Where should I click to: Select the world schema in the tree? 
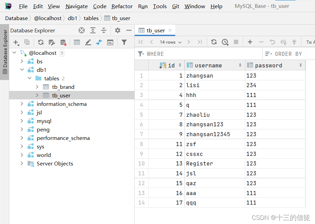pyautogui.click(x=44, y=155)
